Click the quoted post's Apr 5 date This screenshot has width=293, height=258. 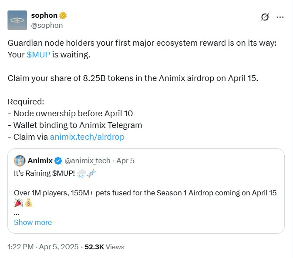pyautogui.click(x=126, y=161)
